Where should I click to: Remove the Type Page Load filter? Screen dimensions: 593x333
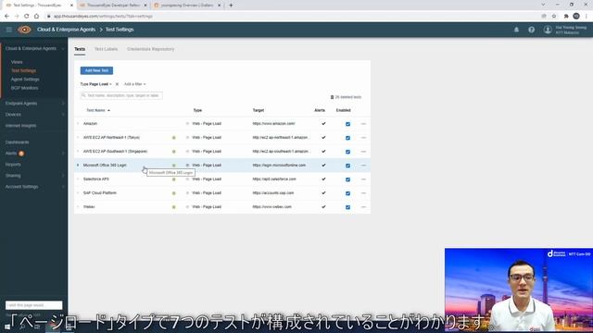(117, 84)
